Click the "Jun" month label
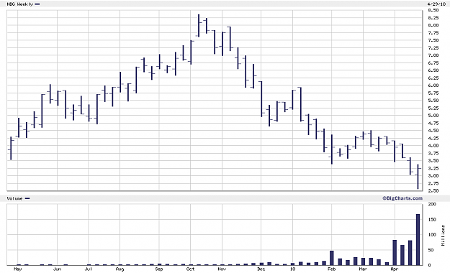This screenshot has width=450, height=273. pyautogui.click(x=57, y=269)
